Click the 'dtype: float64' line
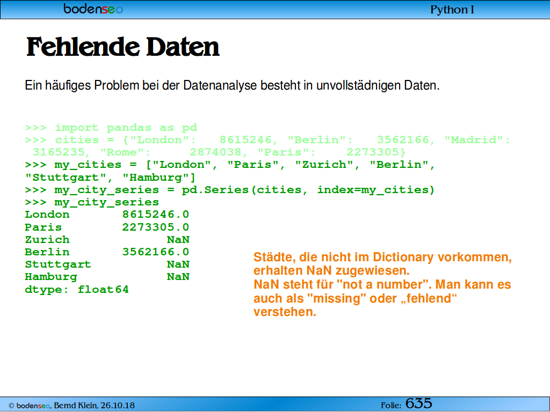Screen dimensions: 550x412 (77, 289)
